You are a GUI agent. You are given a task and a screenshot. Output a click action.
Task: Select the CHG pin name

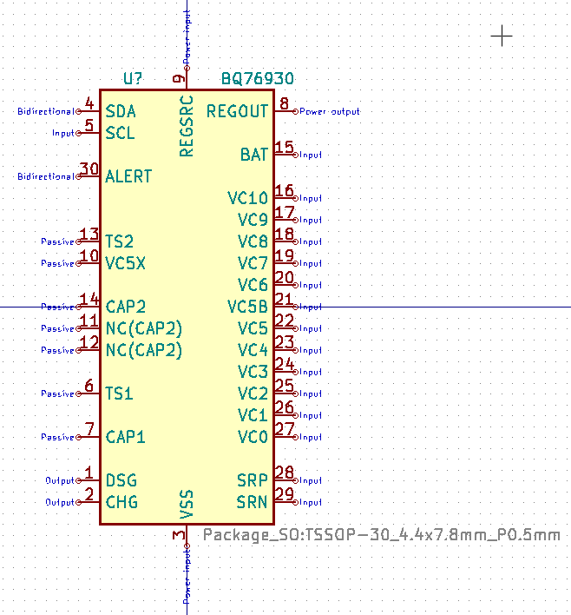pos(121,502)
